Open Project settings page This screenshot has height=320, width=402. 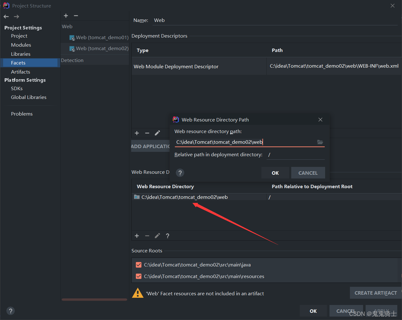tap(19, 36)
